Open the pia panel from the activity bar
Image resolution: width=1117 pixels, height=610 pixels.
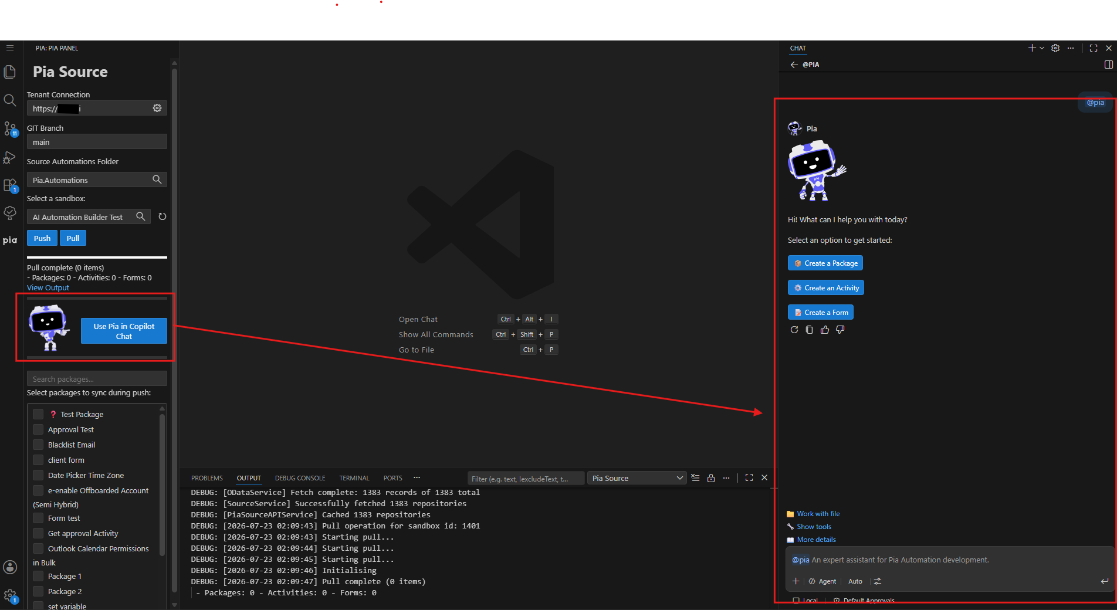pyautogui.click(x=10, y=240)
